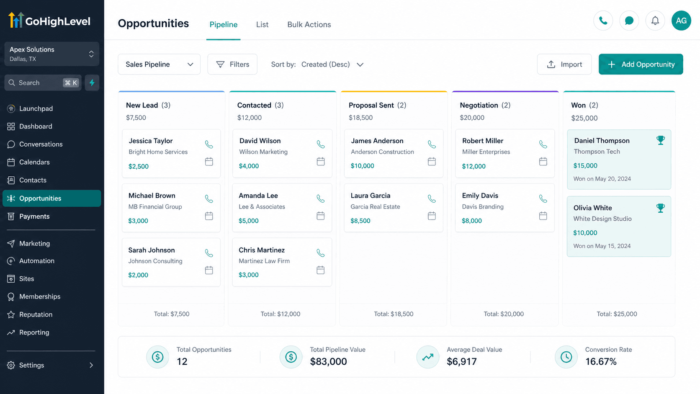Open Marketing from sidebar

coord(52,243)
